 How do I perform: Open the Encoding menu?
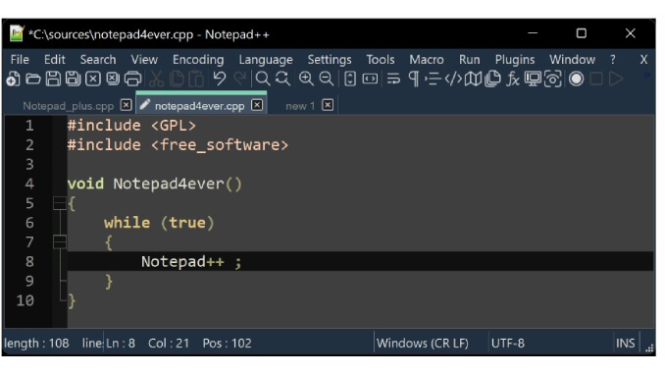[x=198, y=60]
